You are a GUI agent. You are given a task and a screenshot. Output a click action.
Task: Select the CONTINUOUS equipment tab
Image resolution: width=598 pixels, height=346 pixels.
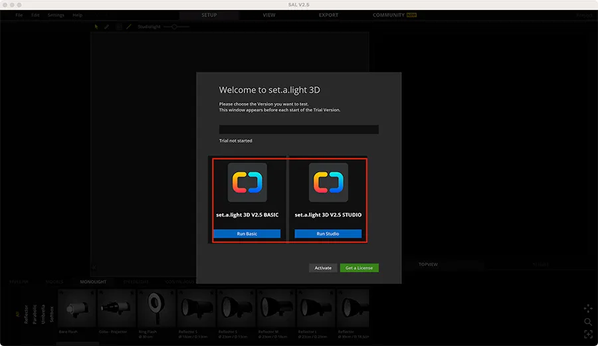(180, 282)
